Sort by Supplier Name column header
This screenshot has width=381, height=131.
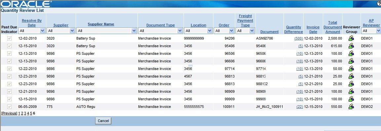(101, 24)
